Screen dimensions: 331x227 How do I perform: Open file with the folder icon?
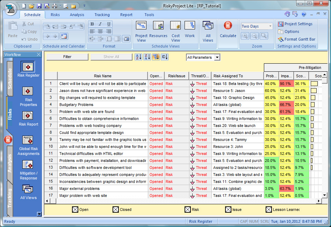pyautogui.click(x=31, y=6)
